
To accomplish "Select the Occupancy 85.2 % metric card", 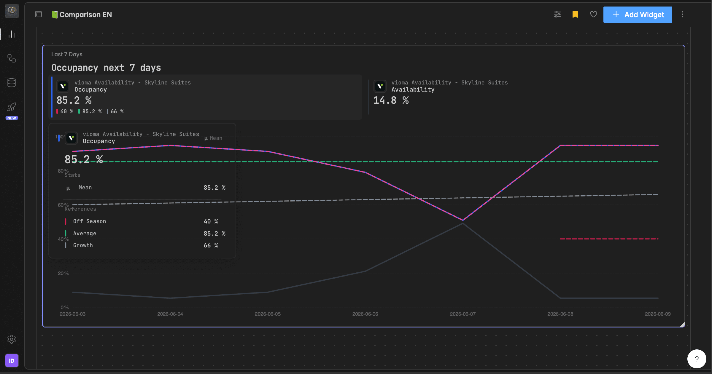I will click(206, 97).
